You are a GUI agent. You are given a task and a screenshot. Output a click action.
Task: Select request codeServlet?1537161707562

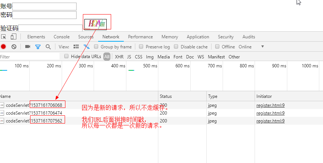tap(34, 121)
